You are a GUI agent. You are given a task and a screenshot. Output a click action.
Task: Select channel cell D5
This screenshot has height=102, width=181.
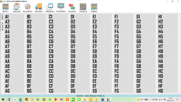(x=80, y=37)
